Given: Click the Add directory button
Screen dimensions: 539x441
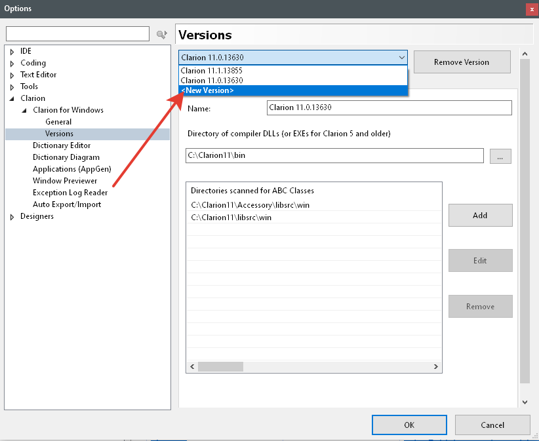Looking at the screenshot, I should pyautogui.click(x=480, y=215).
